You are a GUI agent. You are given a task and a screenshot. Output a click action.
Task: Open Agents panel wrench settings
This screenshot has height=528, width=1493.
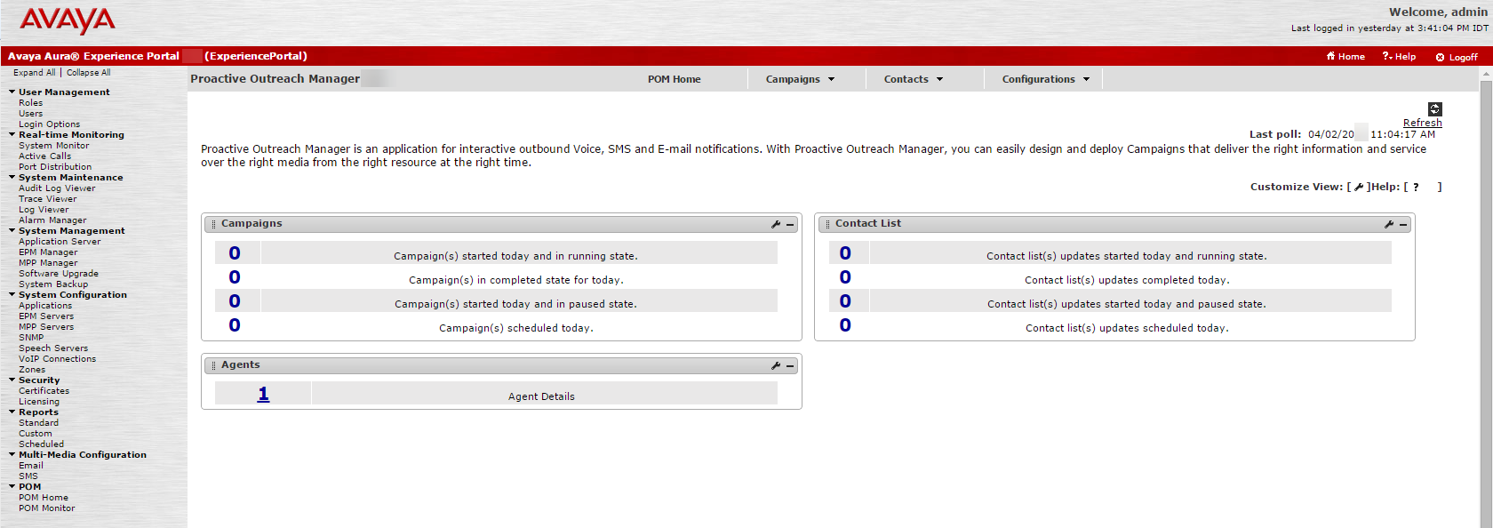coord(775,366)
